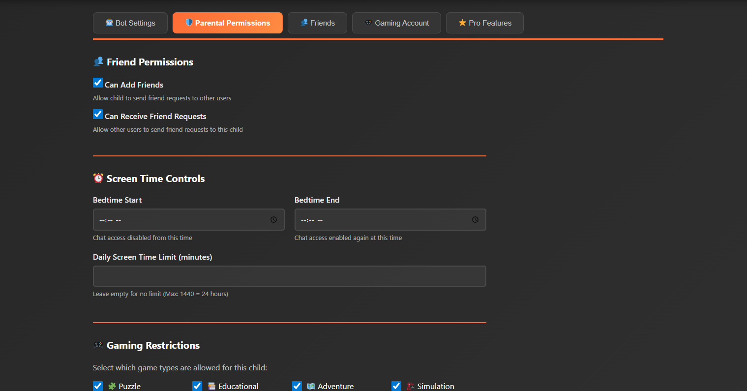The height and width of the screenshot is (391, 747).
Task: Click the Friend Permissions heading icon
Action: pos(98,61)
